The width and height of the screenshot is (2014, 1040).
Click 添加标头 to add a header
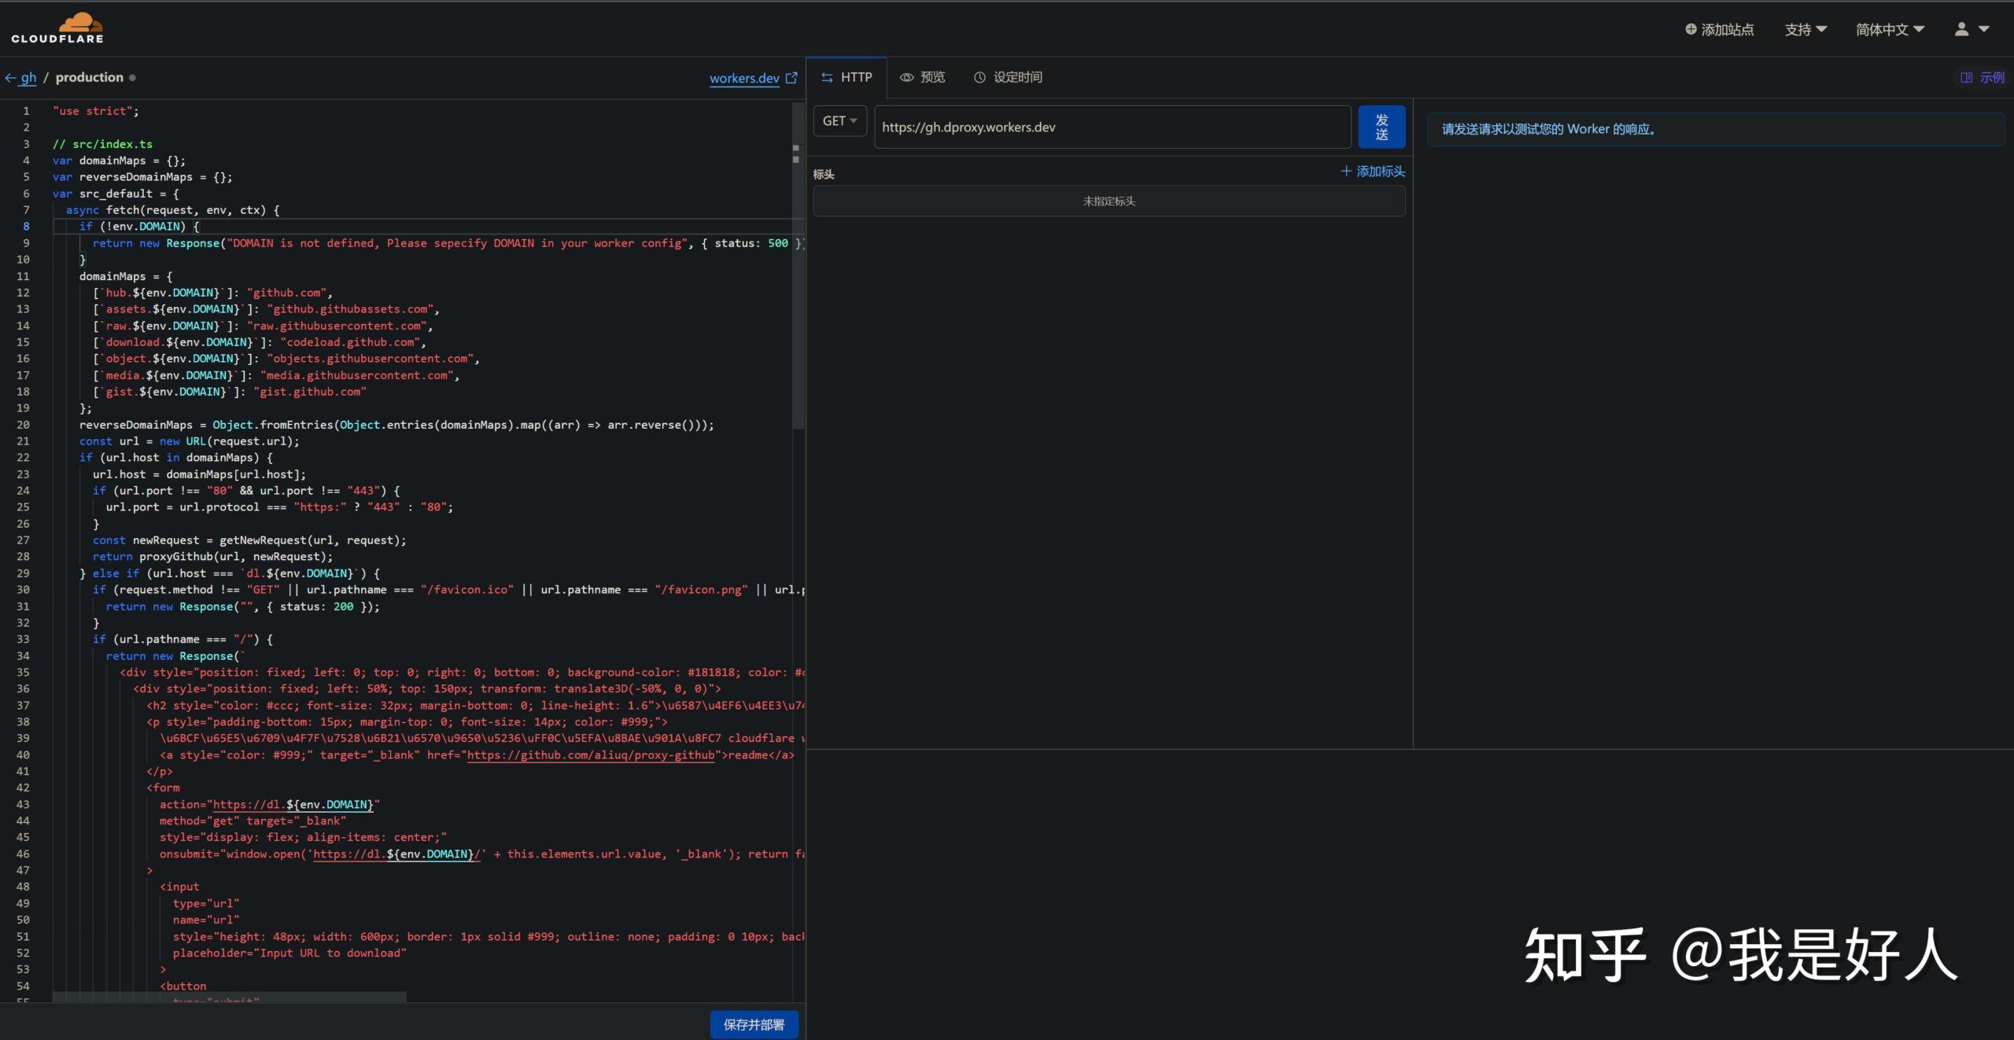click(x=1373, y=171)
